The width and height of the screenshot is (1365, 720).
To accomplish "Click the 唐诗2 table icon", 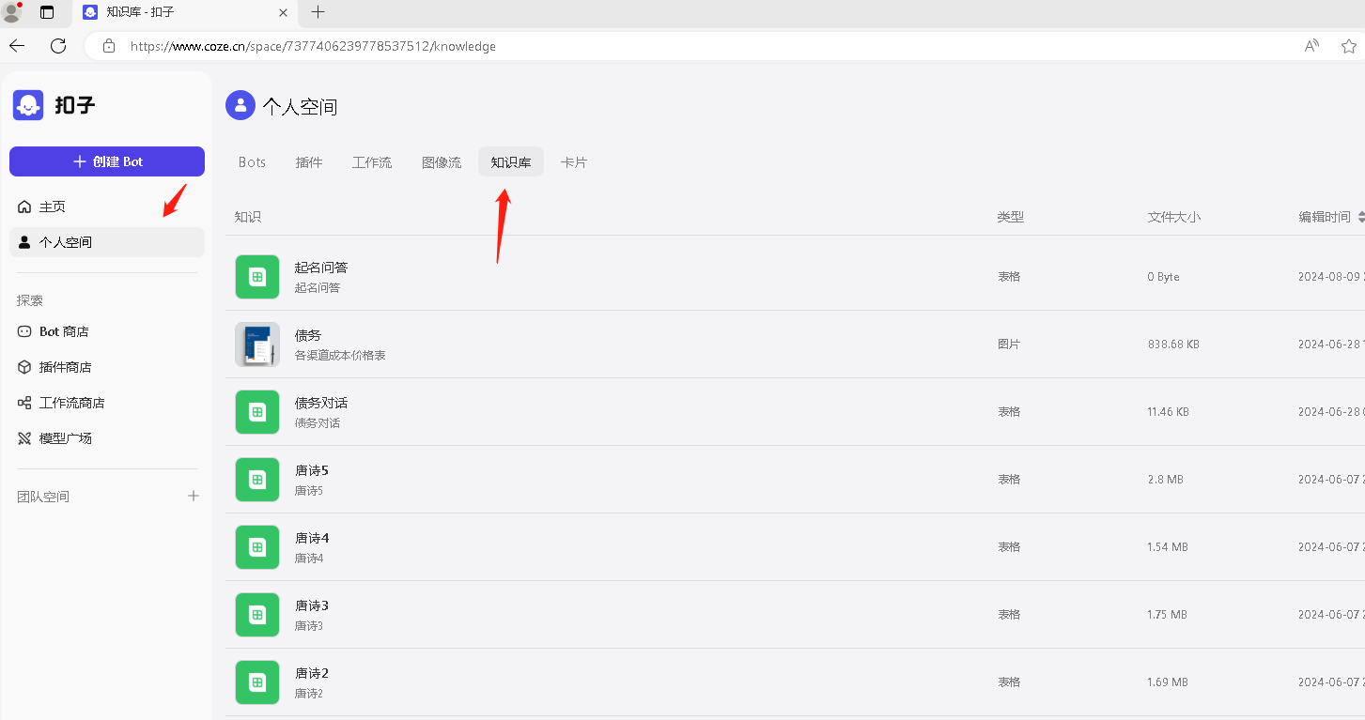I will 257,682.
